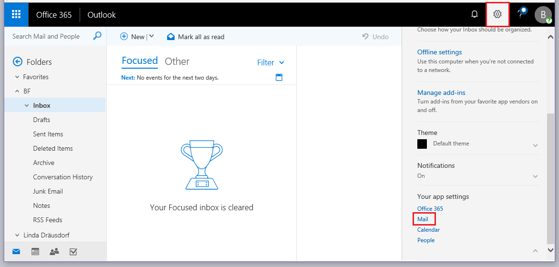Open the Default theme dropdown

(535, 145)
